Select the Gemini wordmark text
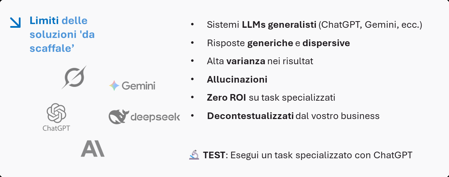Screen dimensions: 449x177 (138, 86)
